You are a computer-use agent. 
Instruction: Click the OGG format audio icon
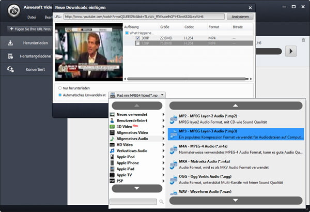click(174, 179)
